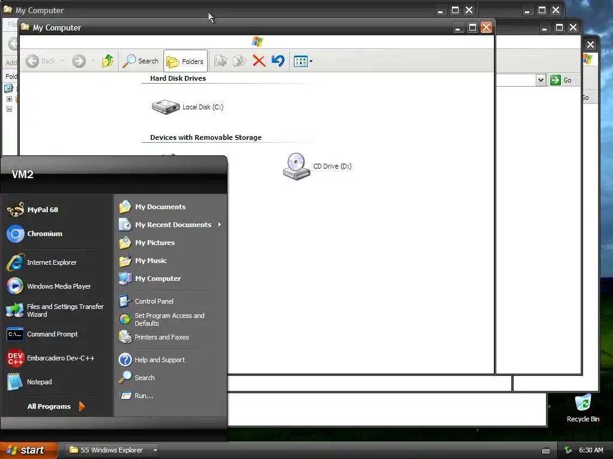Open My Pictures from Start menu

click(170, 243)
